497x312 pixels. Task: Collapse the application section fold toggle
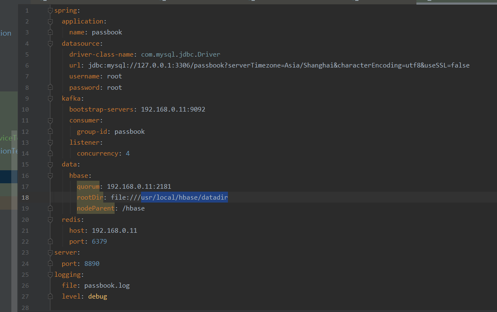(50, 21)
